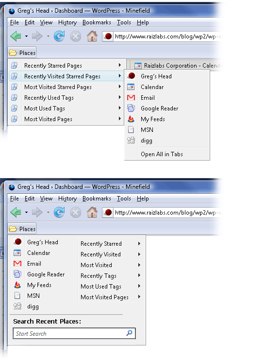Click site favicon in bottom window's address bar
Image resolution: width=265 pixels, height=362 pixels.
[x=108, y=213]
